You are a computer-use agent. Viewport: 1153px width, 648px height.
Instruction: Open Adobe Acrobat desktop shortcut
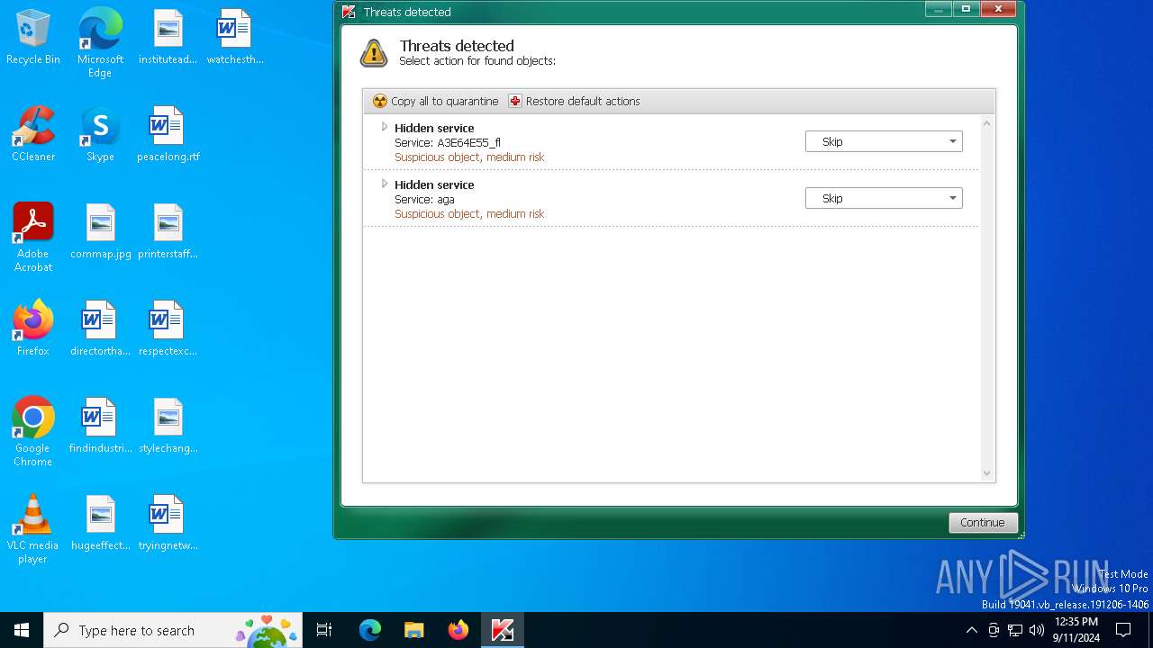pyautogui.click(x=33, y=238)
